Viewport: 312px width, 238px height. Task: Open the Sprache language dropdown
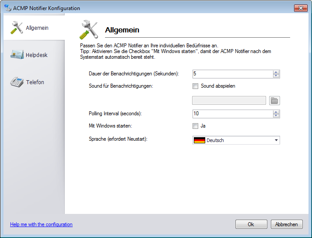coord(276,140)
